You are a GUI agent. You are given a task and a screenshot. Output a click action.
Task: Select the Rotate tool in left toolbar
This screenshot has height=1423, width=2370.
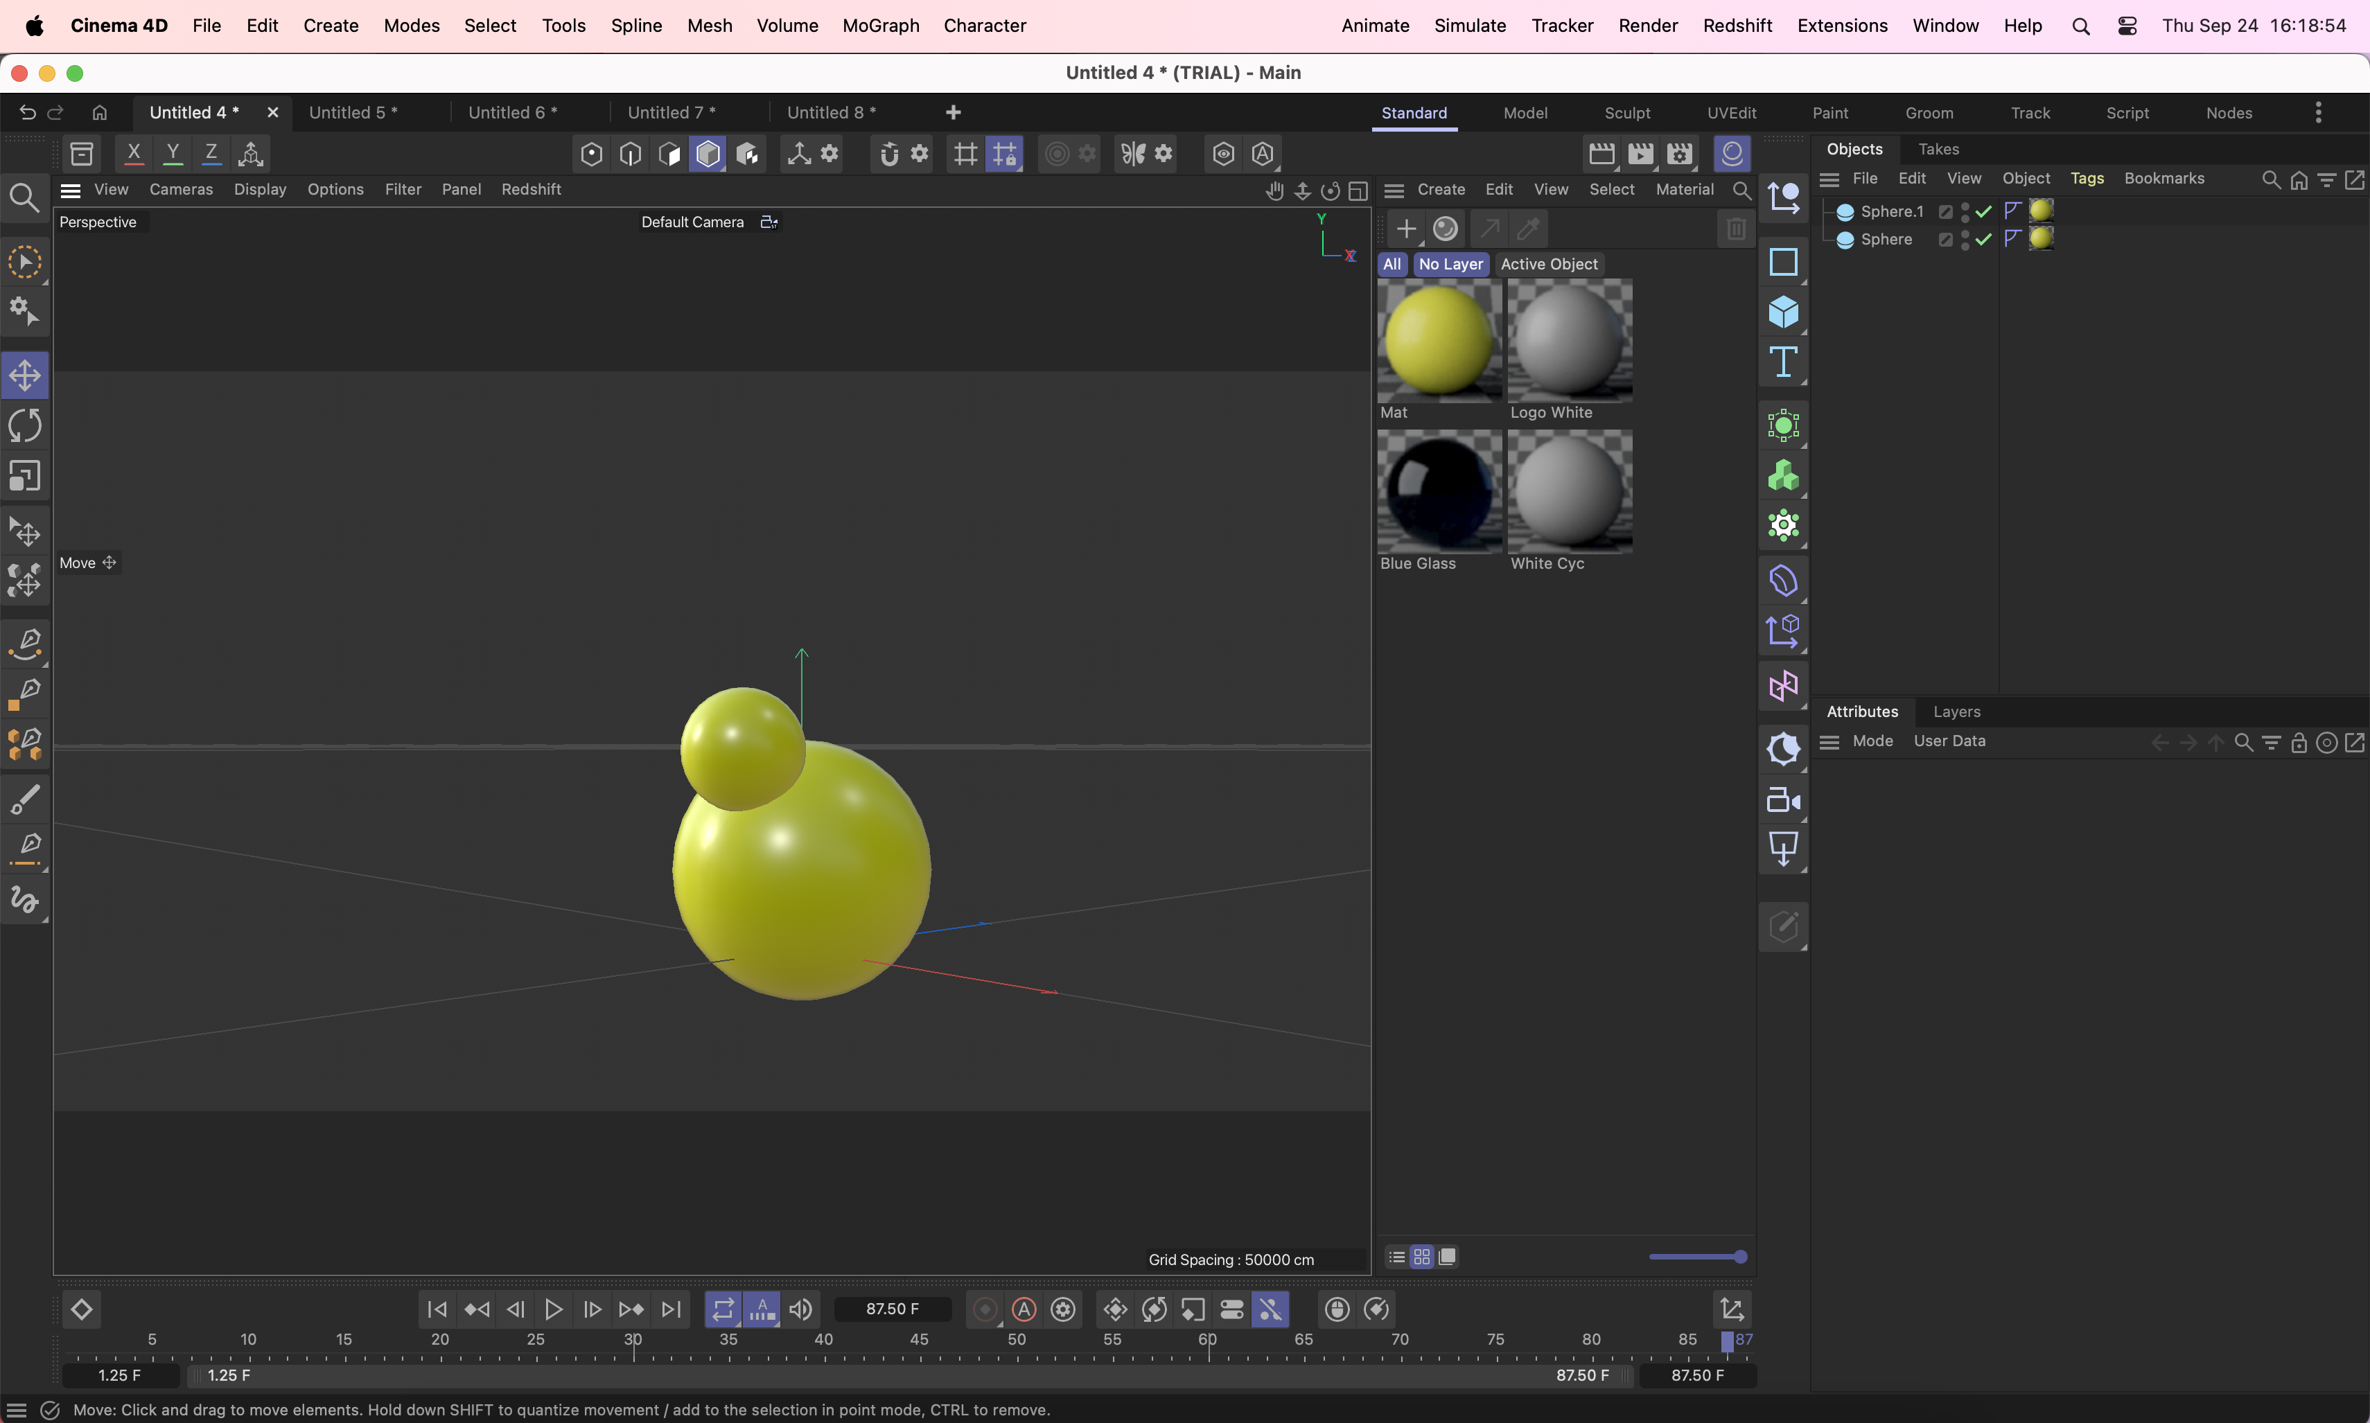[25, 425]
